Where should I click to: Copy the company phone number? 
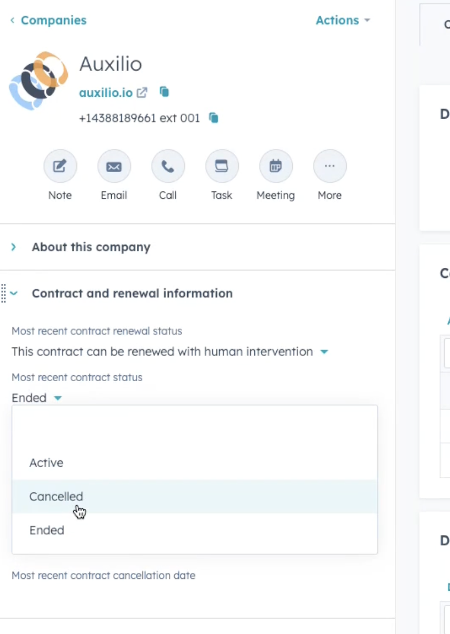point(213,118)
